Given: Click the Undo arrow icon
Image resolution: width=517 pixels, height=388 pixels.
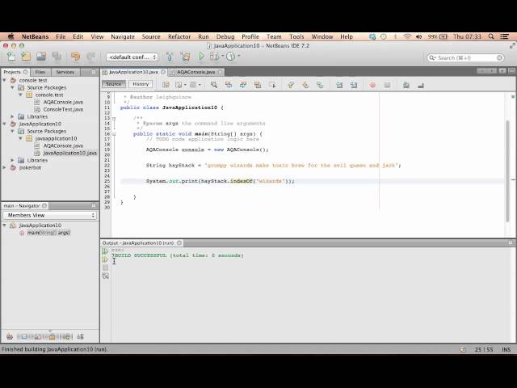Looking at the screenshot, I should (75, 57).
